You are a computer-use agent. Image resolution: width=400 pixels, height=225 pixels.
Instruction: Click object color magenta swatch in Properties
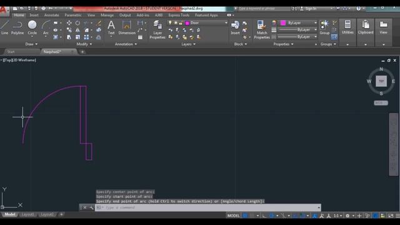(283, 23)
